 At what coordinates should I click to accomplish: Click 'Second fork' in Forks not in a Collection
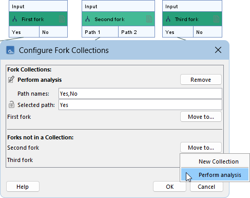pos(23,148)
